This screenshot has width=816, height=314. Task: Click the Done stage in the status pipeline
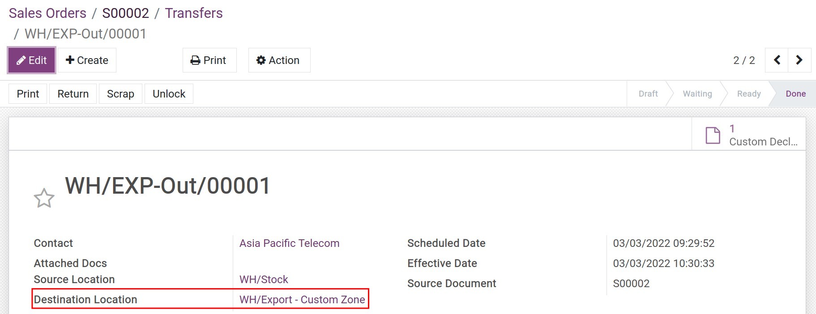pyautogui.click(x=796, y=93)
